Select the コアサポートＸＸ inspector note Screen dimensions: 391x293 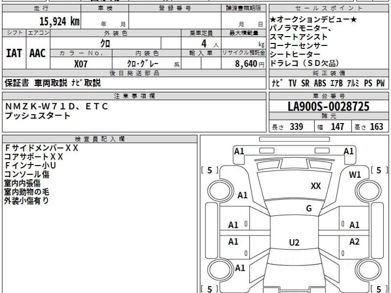[34, 157]
